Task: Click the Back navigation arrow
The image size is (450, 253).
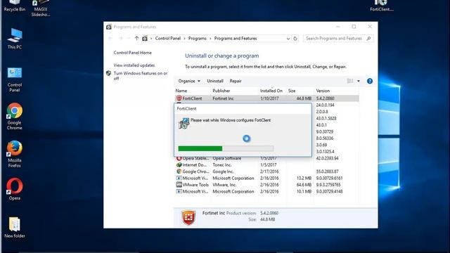Action: tap(110, 38)
